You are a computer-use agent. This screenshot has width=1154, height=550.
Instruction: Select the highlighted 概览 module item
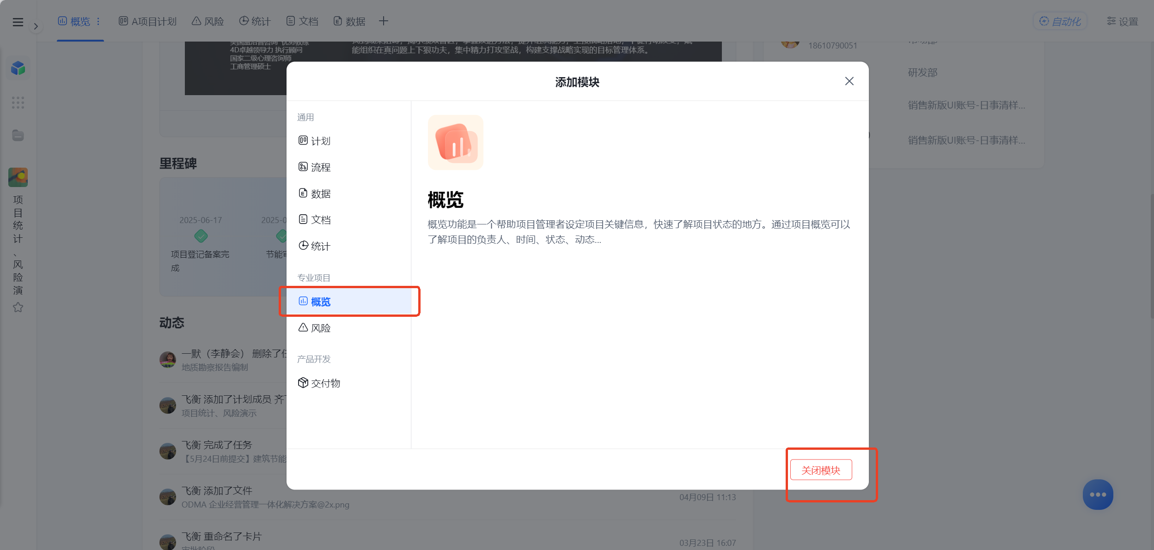[348, 302]
